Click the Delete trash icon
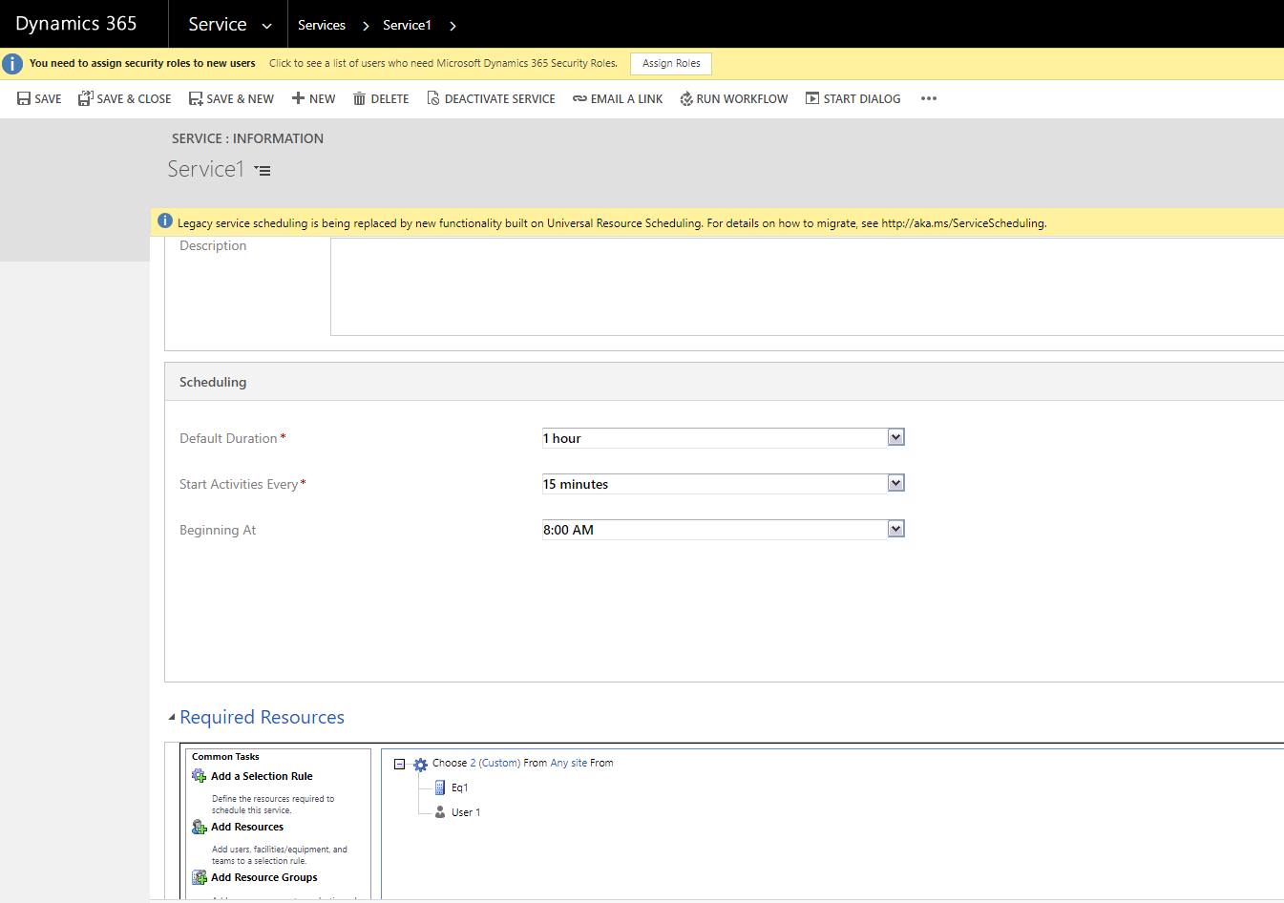The width and height of the screenshot is (1284, 903). [360, 98]
